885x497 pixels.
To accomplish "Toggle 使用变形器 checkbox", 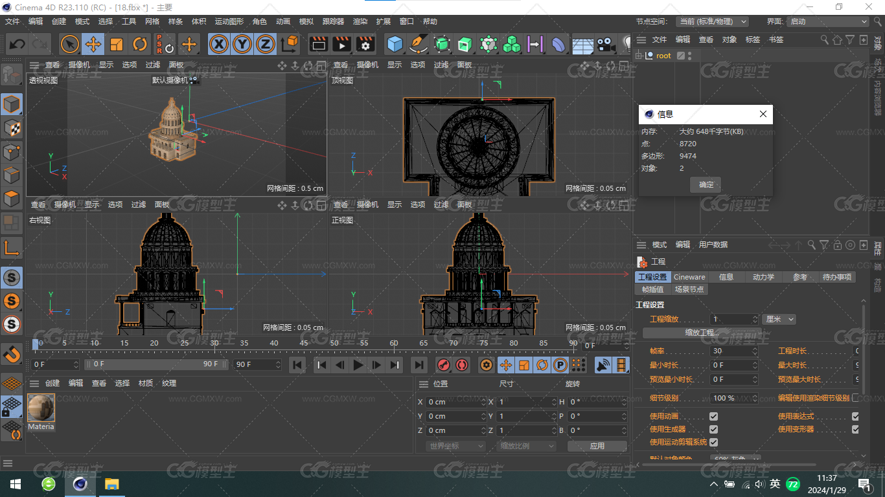I will point(855,429).
